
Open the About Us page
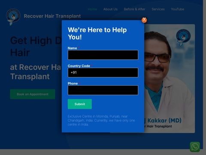coord(110,9)
